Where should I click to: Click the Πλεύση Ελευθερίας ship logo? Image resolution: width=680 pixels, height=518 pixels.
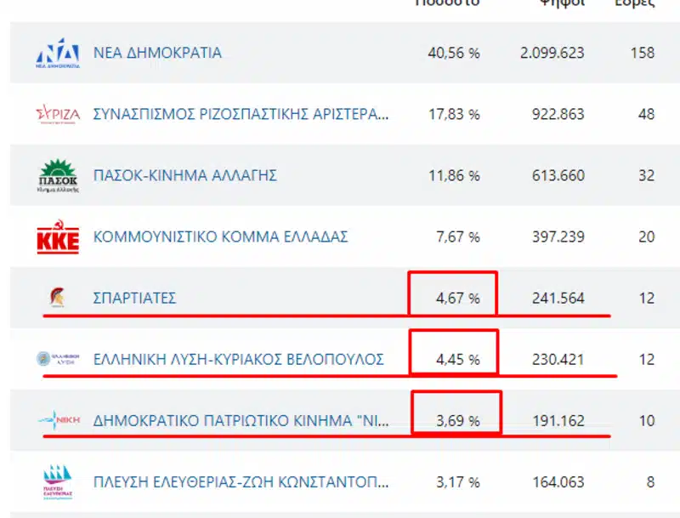click(x=59, y=482)
